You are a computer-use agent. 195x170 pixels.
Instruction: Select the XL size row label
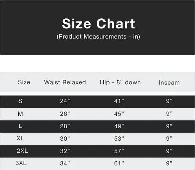point(20,138)
